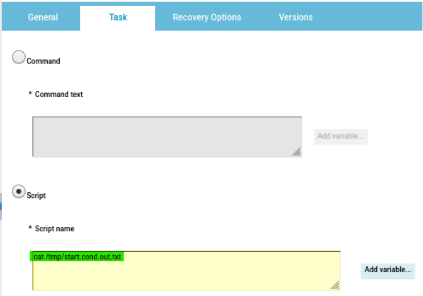Click the blue collapse arrow on left edge
Screen dimensions: 423x296
[1, 205]
